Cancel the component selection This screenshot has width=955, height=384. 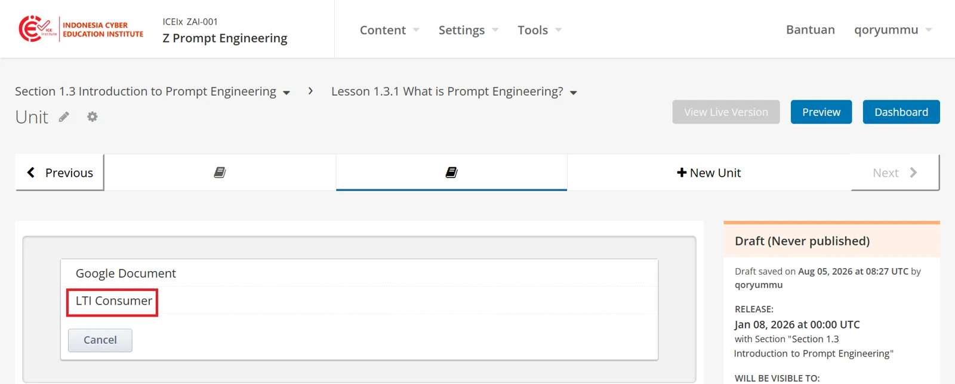[100, 340]
